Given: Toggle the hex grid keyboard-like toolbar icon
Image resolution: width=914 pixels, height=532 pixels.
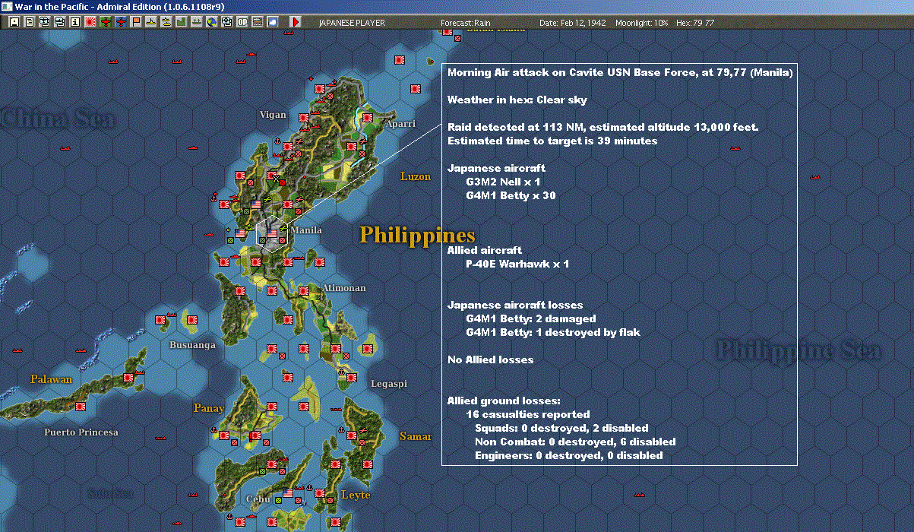Looking at the screenshot, I should (x=258, y=23).
